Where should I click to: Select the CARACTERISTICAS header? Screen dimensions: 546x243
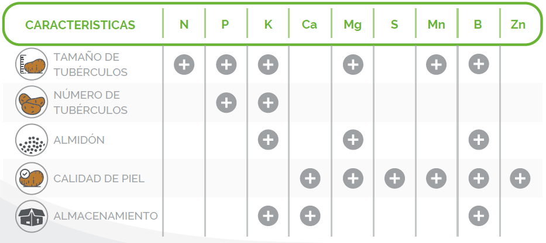[80, 25]
